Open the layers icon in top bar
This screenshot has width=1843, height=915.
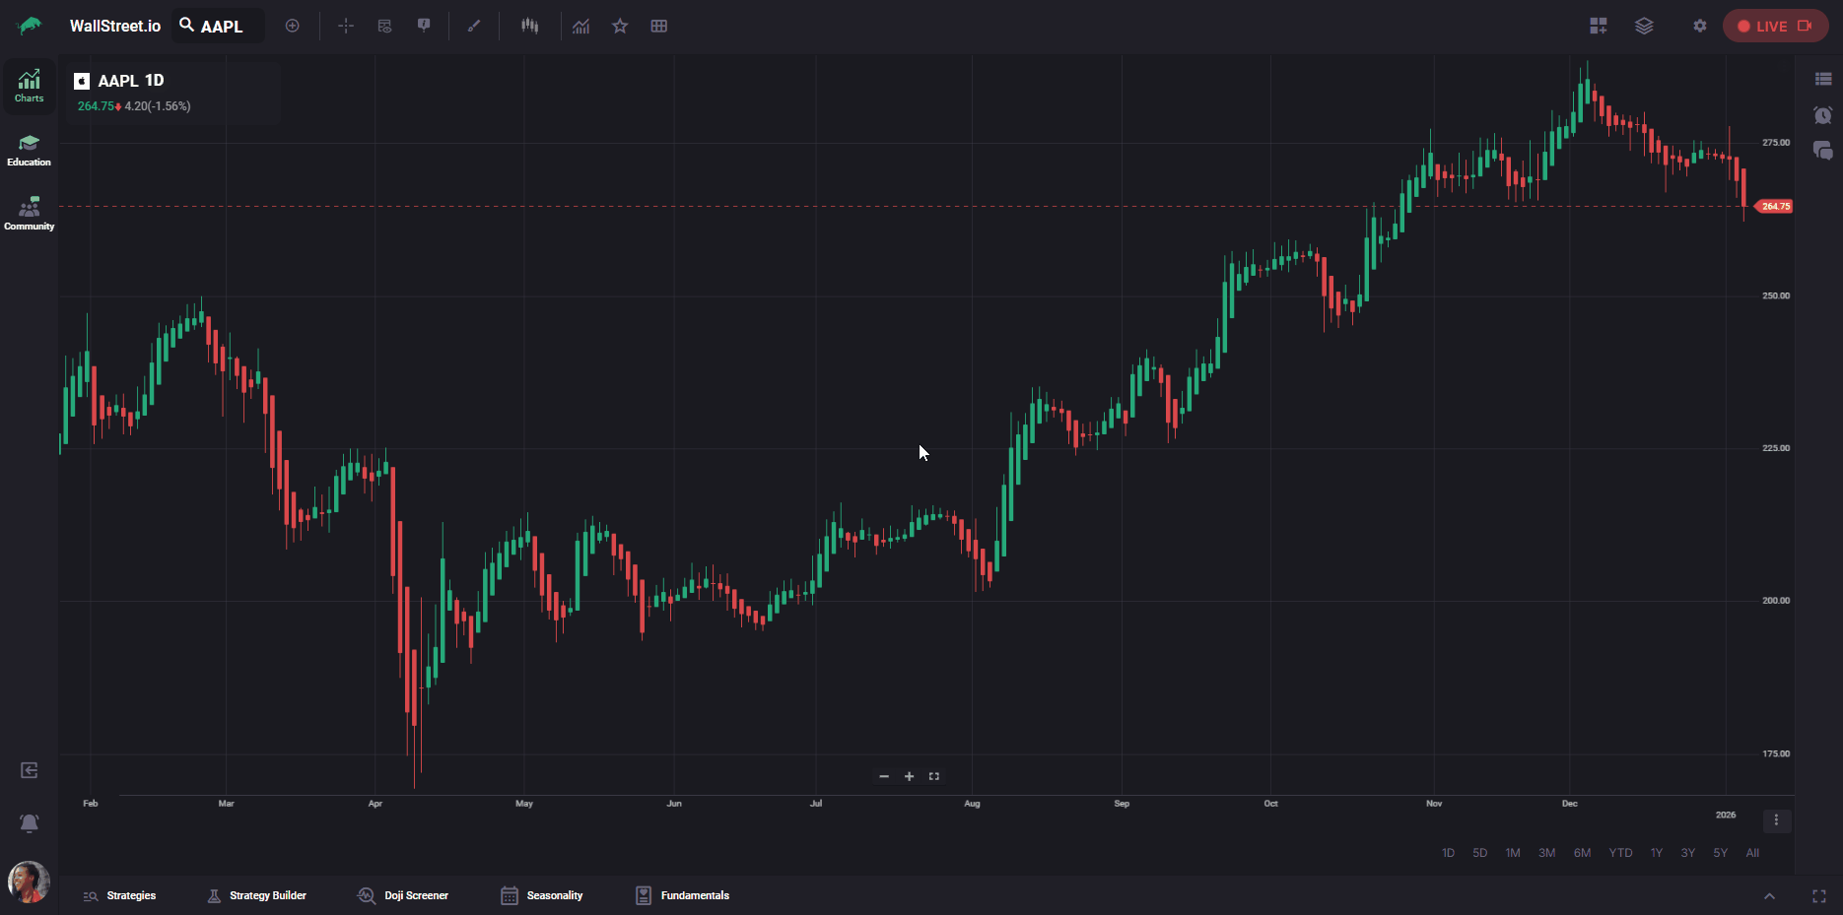click(x=1644, y=27)
